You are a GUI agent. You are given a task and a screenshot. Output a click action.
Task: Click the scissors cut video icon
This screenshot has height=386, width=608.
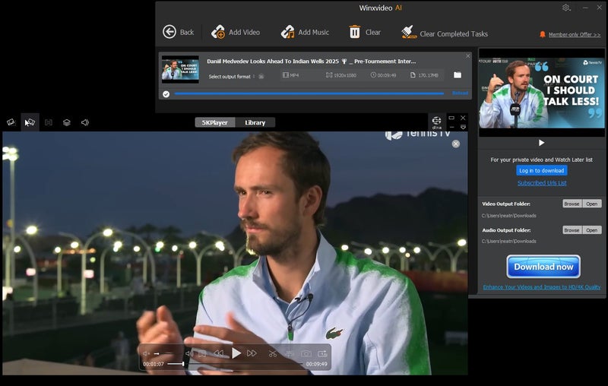(273, 353)
